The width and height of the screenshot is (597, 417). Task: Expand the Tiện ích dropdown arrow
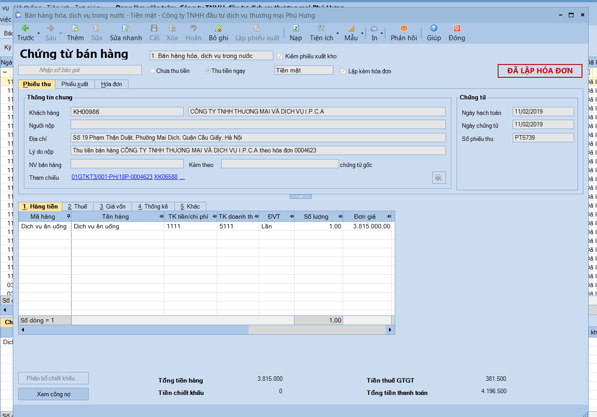pyautogui.click(x=338, y=34)
